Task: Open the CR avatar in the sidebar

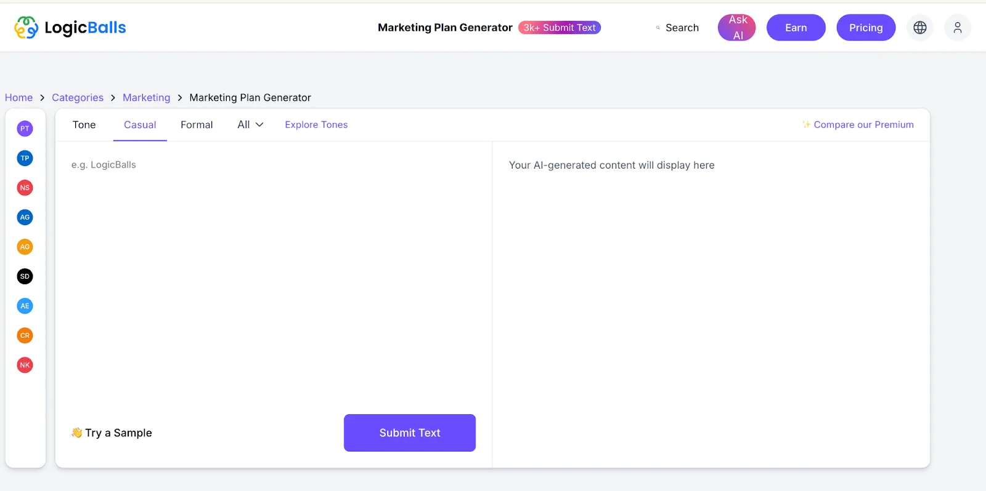Action: pos(25,335)
